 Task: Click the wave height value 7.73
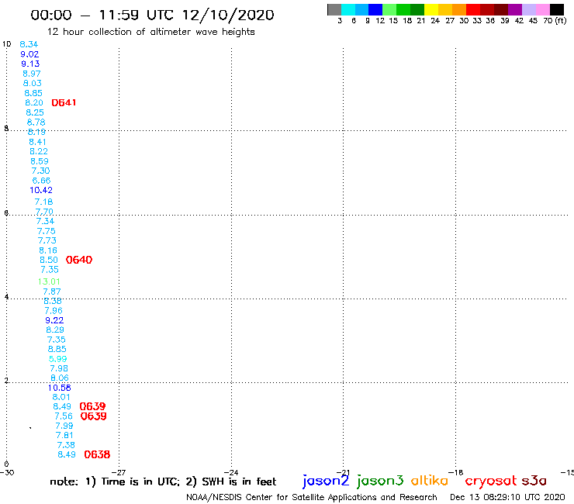pos(47,240)
